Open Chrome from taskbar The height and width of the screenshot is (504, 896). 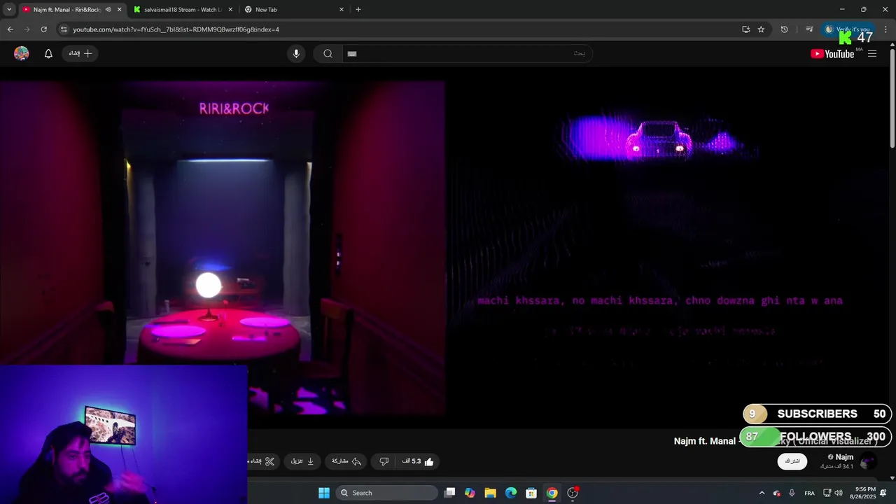click(552, 493)
